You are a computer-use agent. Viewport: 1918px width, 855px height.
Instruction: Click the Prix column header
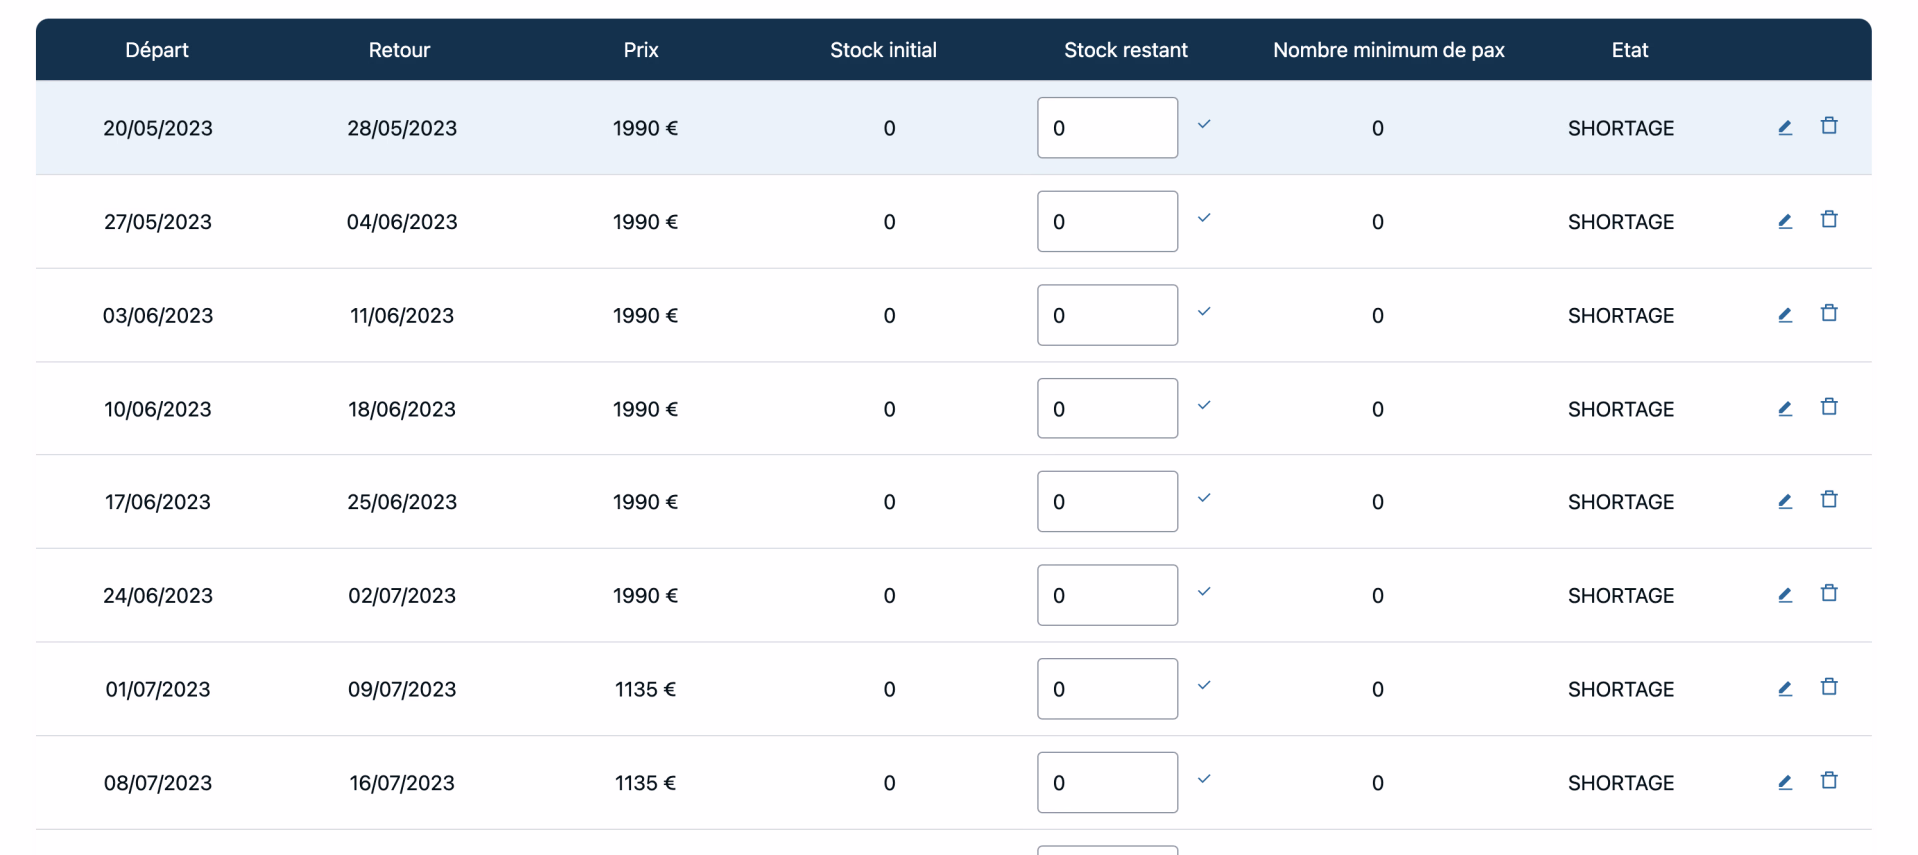[x=641, y=50]
